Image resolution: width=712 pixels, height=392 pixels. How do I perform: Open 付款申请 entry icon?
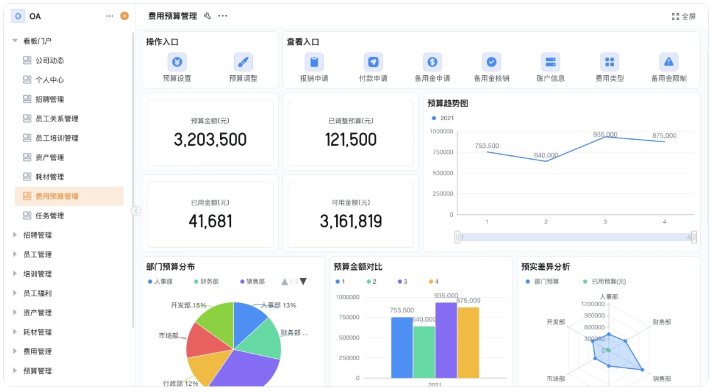[x=373, y=62]
